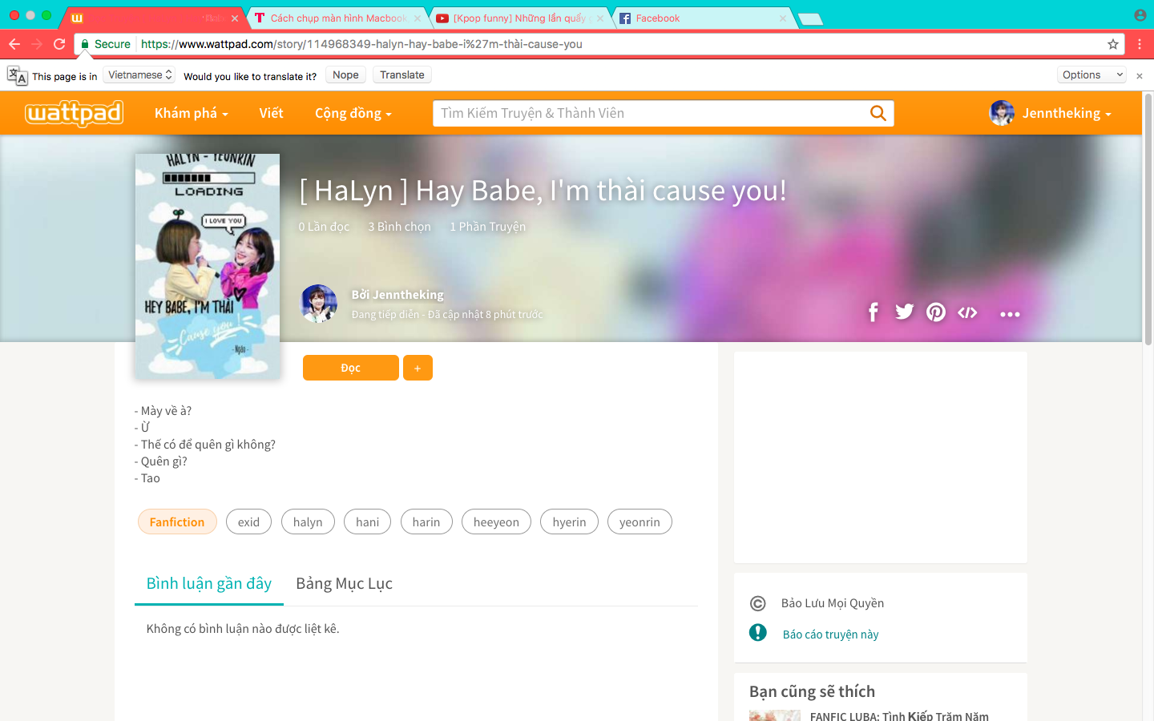The image size is (1154, 721).
Task: Open the embed code icon
Action: click(x=967, y=312)
